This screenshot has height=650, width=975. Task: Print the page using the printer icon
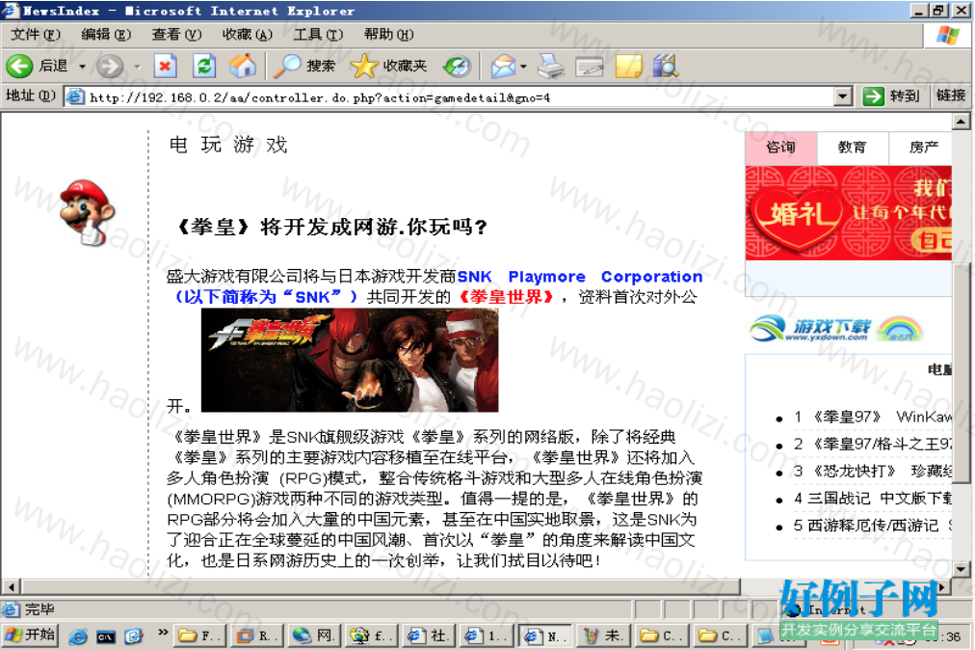550,66
